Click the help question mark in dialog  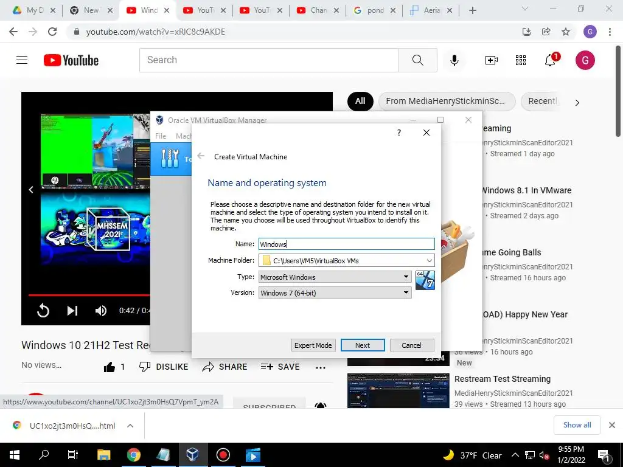pyautogui.click(x=399, y=133)
